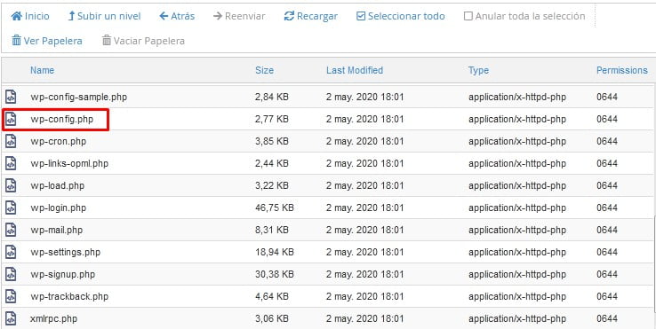Select wp-mail.php file icon
This screenshot has width=656, height=329.
click(x=11, y=230)
